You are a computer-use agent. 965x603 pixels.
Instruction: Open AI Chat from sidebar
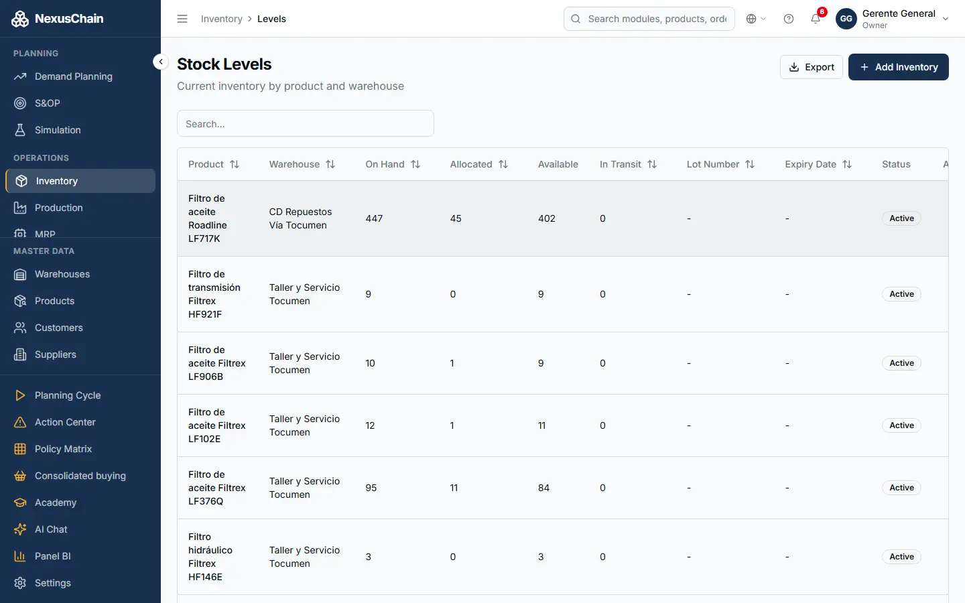coord(80,529)
